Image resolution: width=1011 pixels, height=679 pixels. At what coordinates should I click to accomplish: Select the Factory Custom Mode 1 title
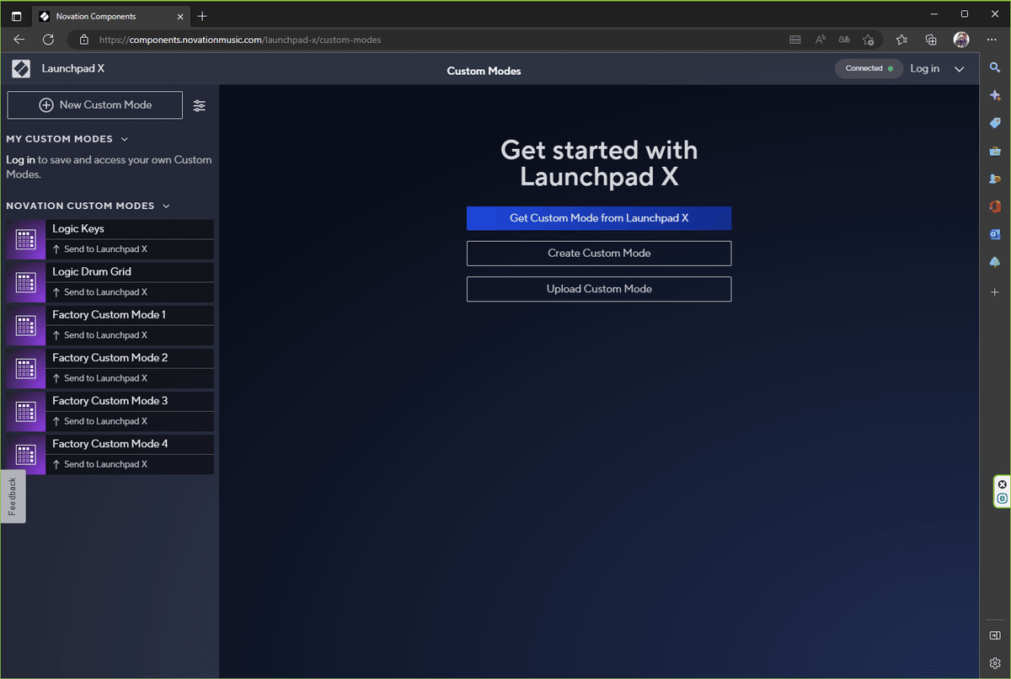(x=109, y=315)
